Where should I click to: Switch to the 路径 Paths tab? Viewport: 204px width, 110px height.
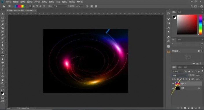186,67
